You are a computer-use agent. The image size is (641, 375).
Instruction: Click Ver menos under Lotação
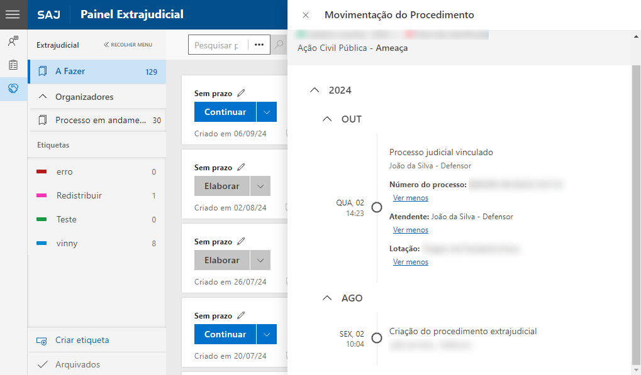pos(410,262)
